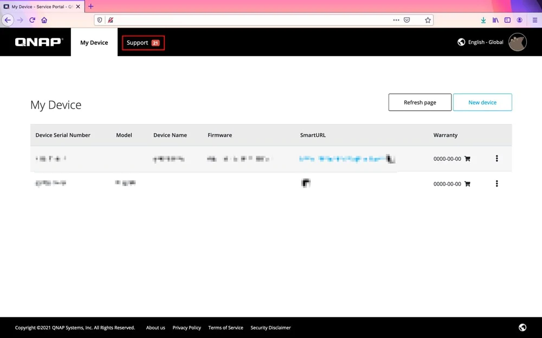Viewport: 542px width, 338px height.
Task: Click the blurred serial number in the second row
Action: pyautogui.click(x=50, y=183)
